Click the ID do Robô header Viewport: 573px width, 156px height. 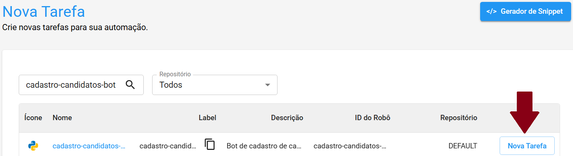tap(372, 118)
